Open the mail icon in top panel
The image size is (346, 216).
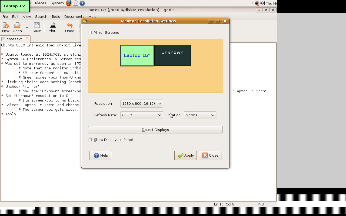click(76, 3)
